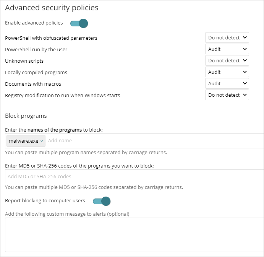Toggle Report blocking to computer users switch
The height and width of the screenshot is (257, 264).
click(x=102, y=201)
